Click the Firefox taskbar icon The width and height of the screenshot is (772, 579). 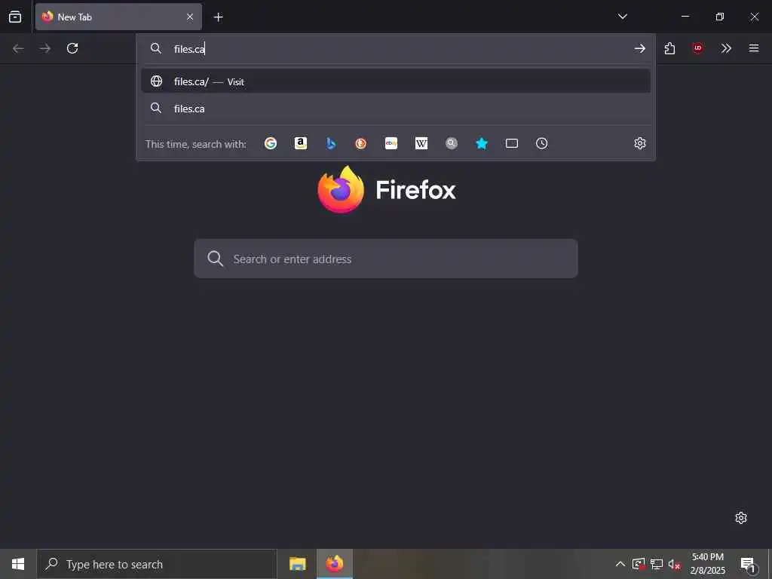click(335, 564)
